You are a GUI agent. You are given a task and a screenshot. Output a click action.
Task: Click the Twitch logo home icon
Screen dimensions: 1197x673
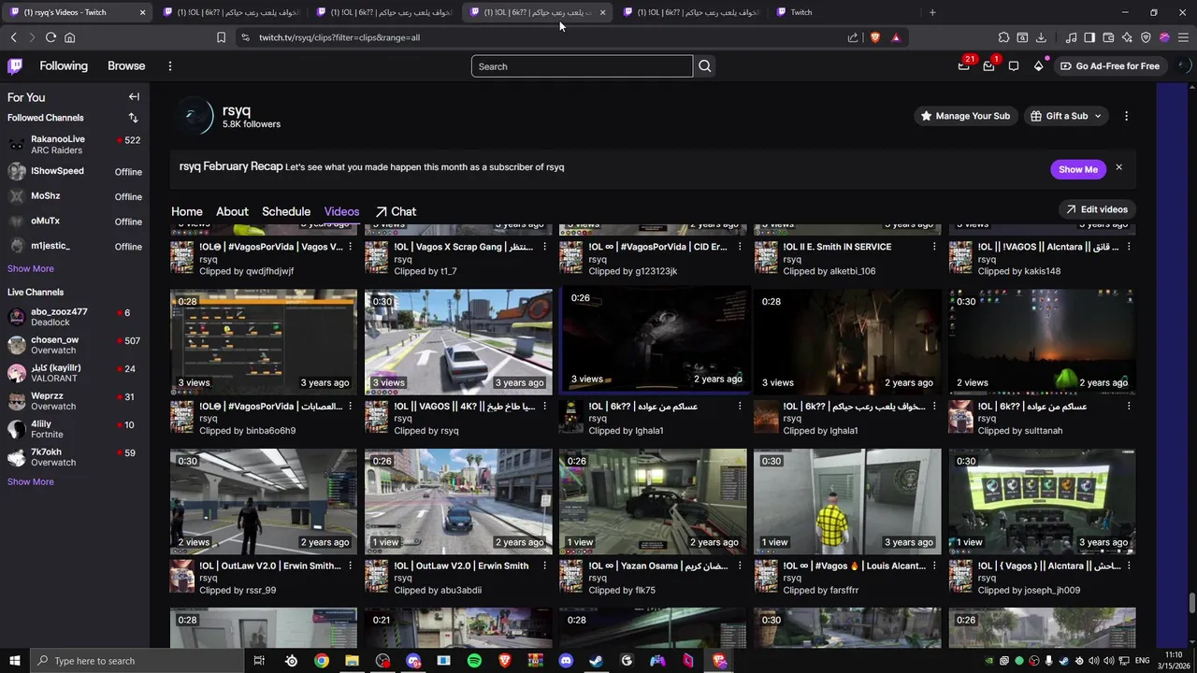point(15,66)
